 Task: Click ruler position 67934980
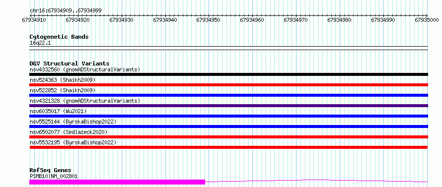click(340, 20)
